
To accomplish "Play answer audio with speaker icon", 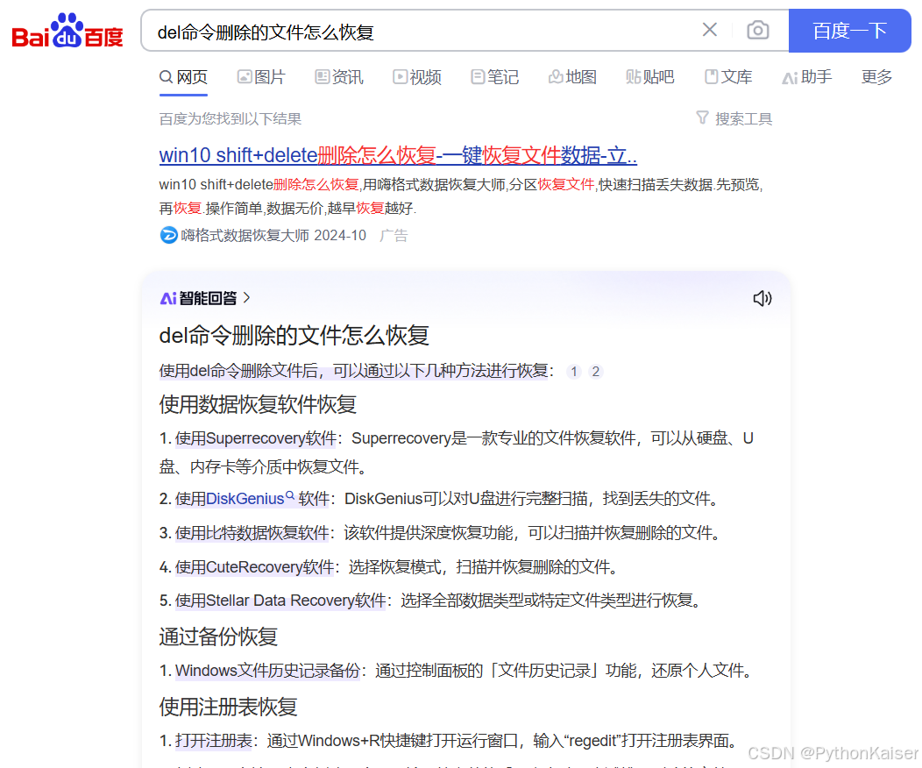I will point(762,298).
